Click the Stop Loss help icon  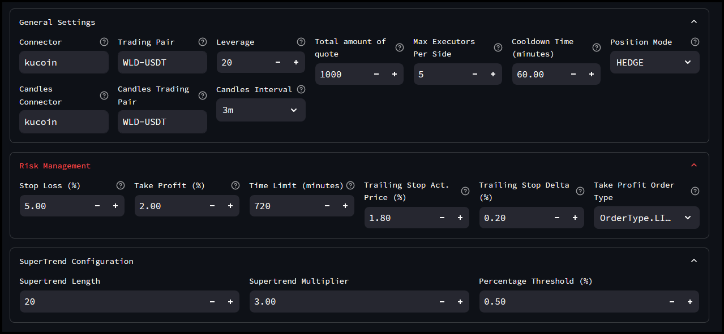coord(120,185)
